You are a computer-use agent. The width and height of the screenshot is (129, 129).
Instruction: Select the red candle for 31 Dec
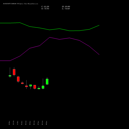18,79
